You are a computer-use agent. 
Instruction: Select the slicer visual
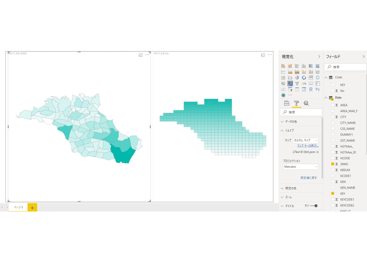click(290, 89)
